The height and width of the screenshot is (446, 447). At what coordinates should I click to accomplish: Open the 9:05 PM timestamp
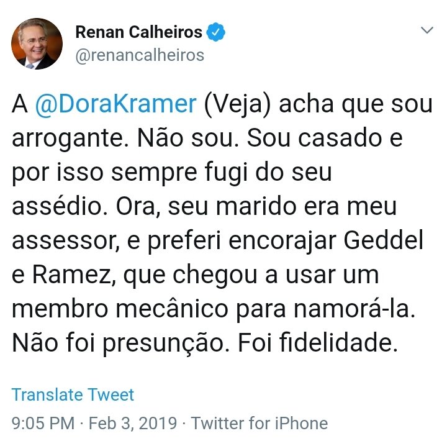coord(43,423)
